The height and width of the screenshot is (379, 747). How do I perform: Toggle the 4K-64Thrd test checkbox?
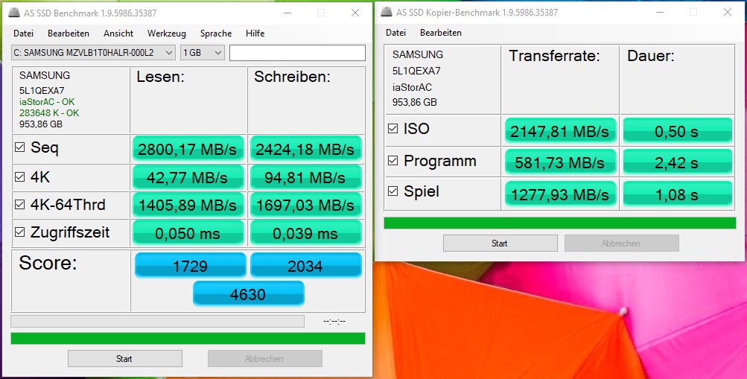20,205
